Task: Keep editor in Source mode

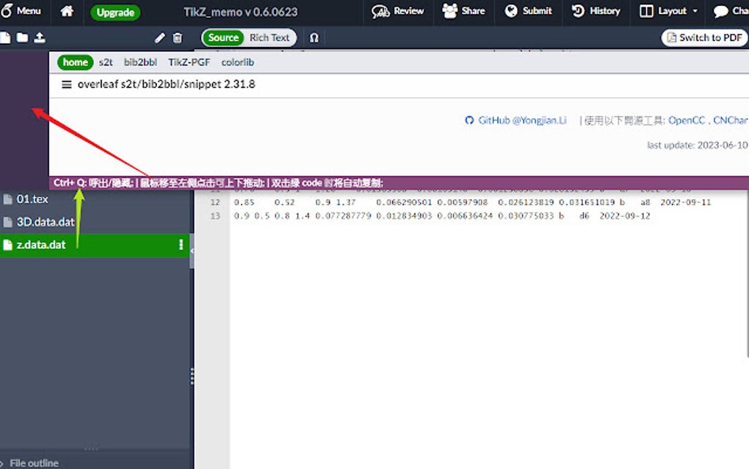Action: point(222,37)
